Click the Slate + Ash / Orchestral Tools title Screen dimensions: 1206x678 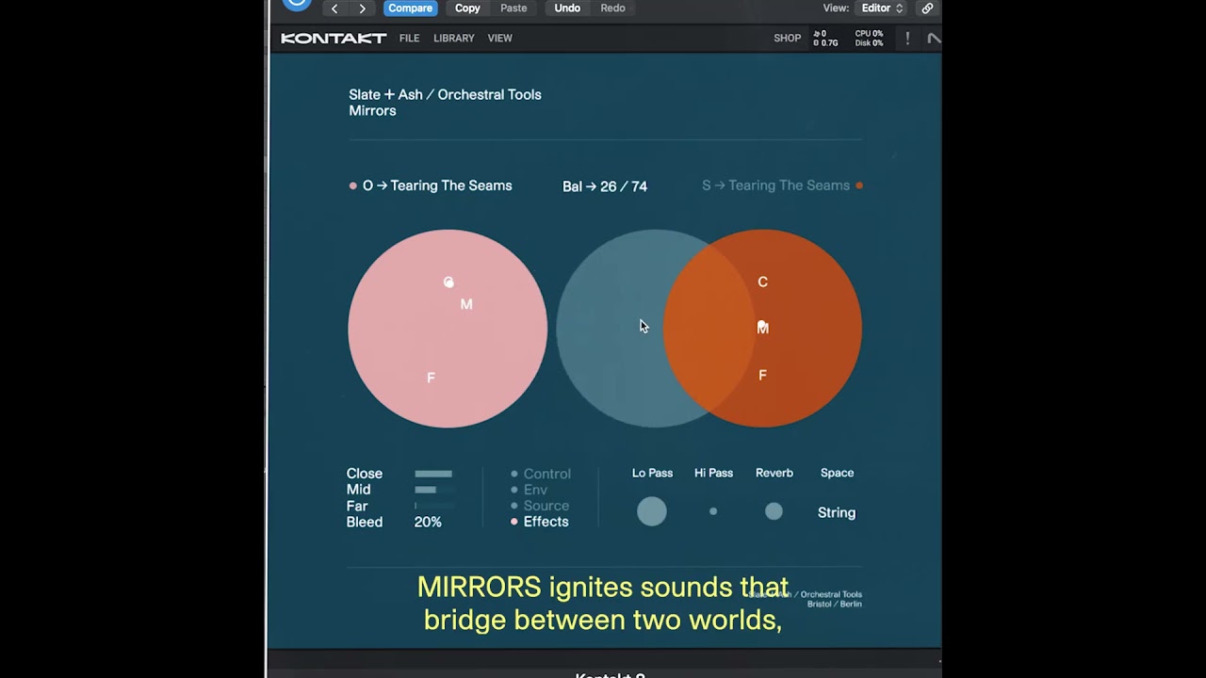pos(445,94)
